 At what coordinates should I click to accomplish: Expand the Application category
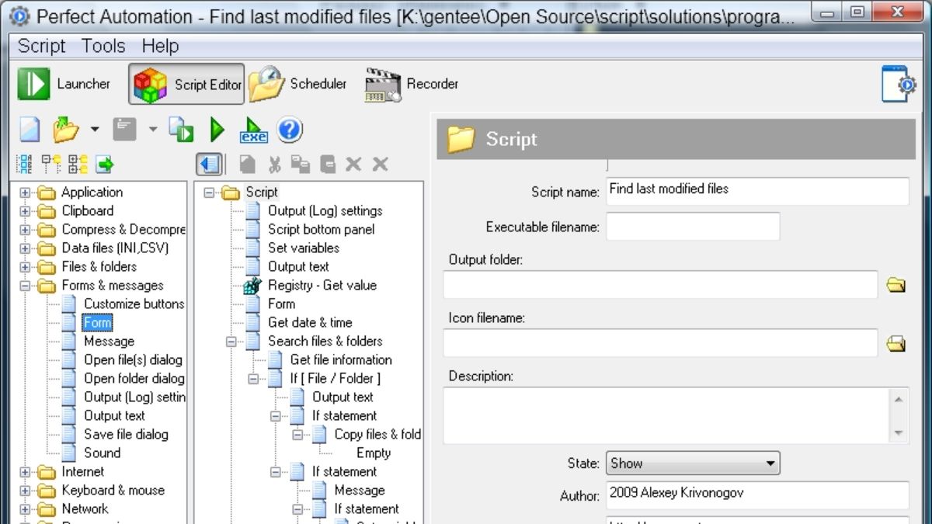[x=26, y=192]
